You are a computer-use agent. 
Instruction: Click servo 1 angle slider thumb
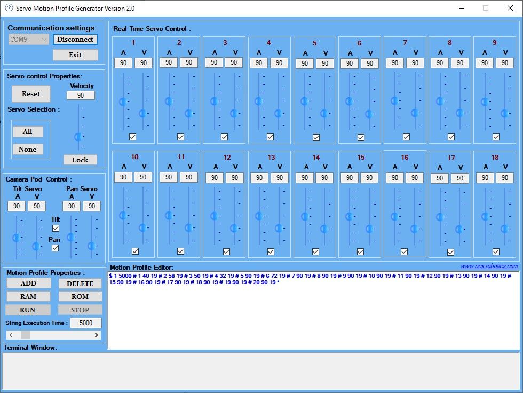(123, 101)
